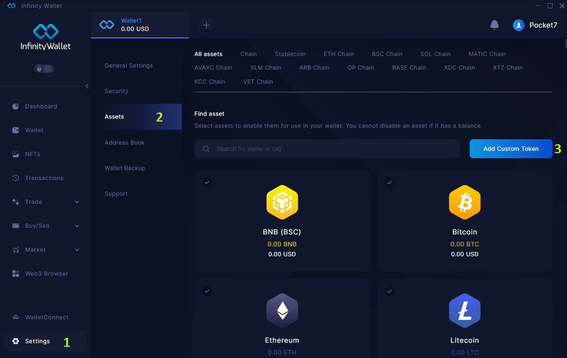Screen dimensions: 567x358
Task: Uncheck the Ethereum asset checkbox
Action: 207,291
